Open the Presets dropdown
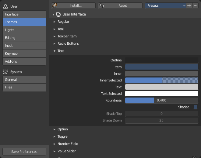 [x=165, y=5]
